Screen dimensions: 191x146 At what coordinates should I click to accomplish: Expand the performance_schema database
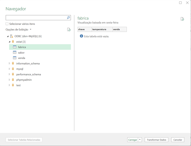click(9, 74)
